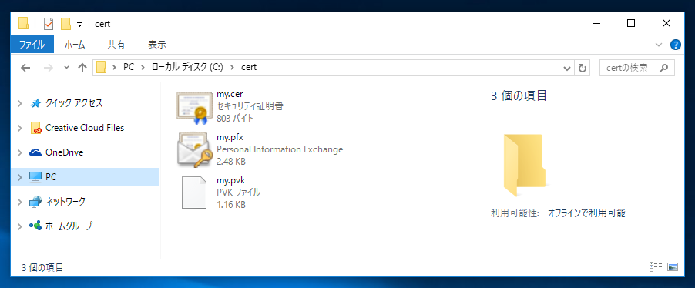The width and height of the screenshot is (695, 288).
Task: Click ローカル ディスク (C:) breadcrumb
Action: coord(187,68)
